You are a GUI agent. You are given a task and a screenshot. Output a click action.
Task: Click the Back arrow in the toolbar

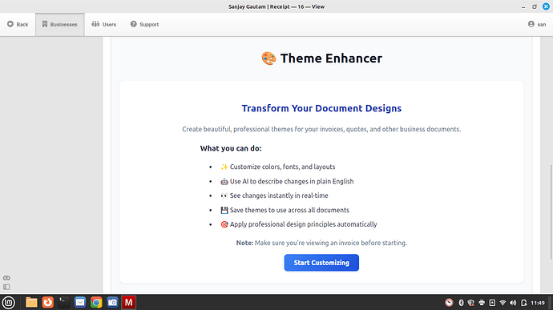(18, 24)
